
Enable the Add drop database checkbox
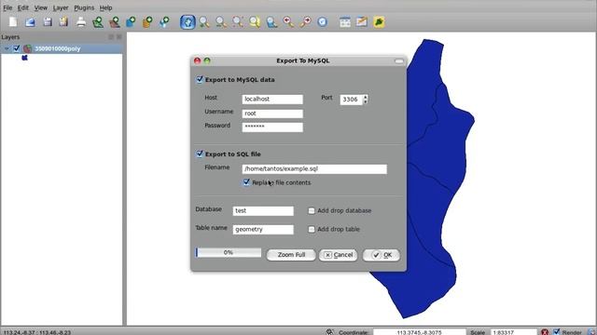(x=311, y=210)
